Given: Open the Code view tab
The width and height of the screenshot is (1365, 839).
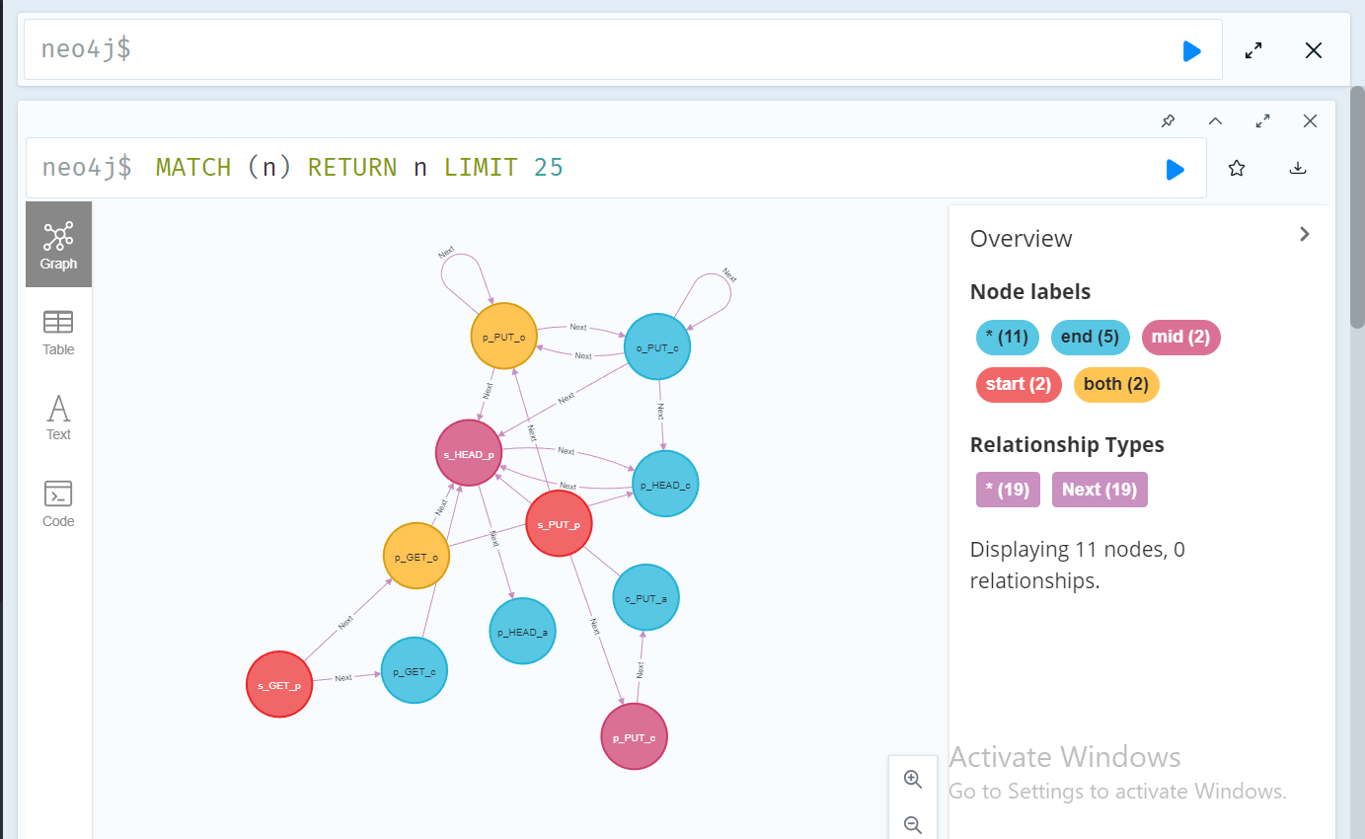Looking at the screenshot, I should 58,504.
